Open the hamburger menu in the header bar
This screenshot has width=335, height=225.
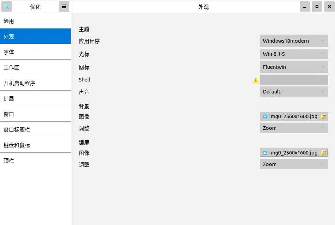click(64, 6)
